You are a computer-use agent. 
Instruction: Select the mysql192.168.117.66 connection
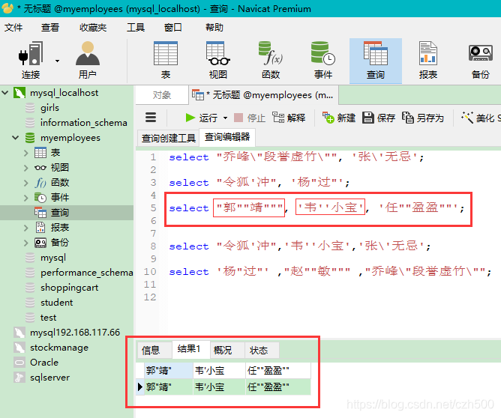pos(75,333)
